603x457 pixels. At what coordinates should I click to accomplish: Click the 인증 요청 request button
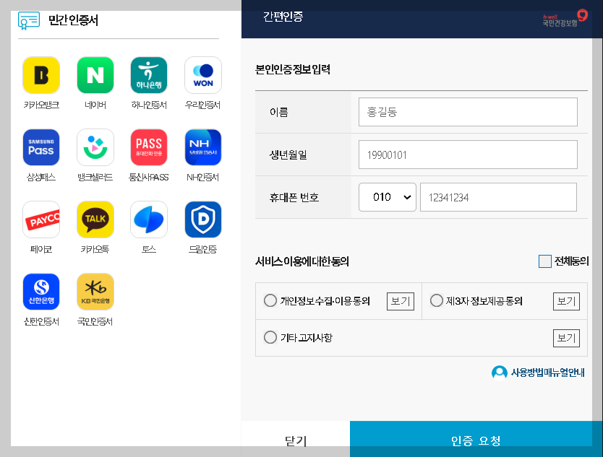(476, 439)
